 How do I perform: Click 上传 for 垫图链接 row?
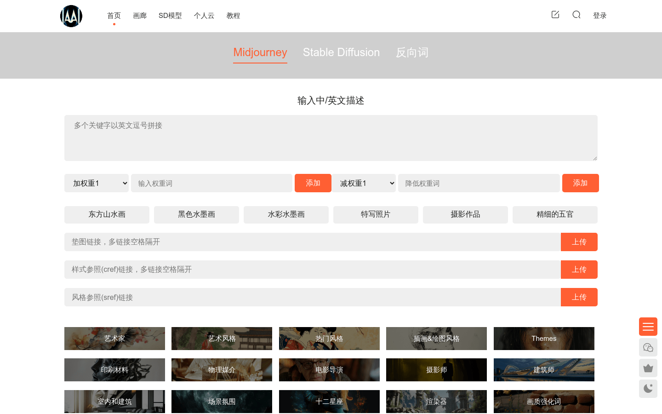579,242
